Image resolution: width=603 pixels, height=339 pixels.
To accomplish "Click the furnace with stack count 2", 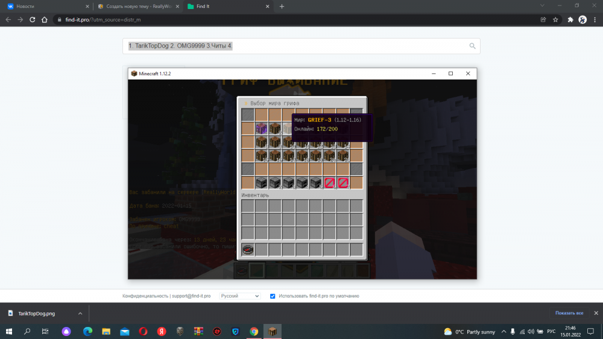I will 275,182.
